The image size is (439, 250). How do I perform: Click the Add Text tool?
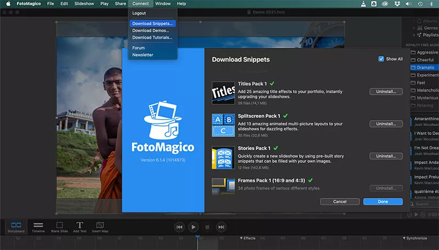click(x=80, y=227)
